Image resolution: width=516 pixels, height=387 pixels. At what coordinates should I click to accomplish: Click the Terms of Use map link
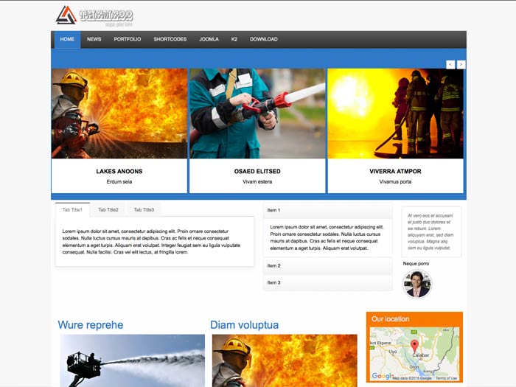(446, 378)
